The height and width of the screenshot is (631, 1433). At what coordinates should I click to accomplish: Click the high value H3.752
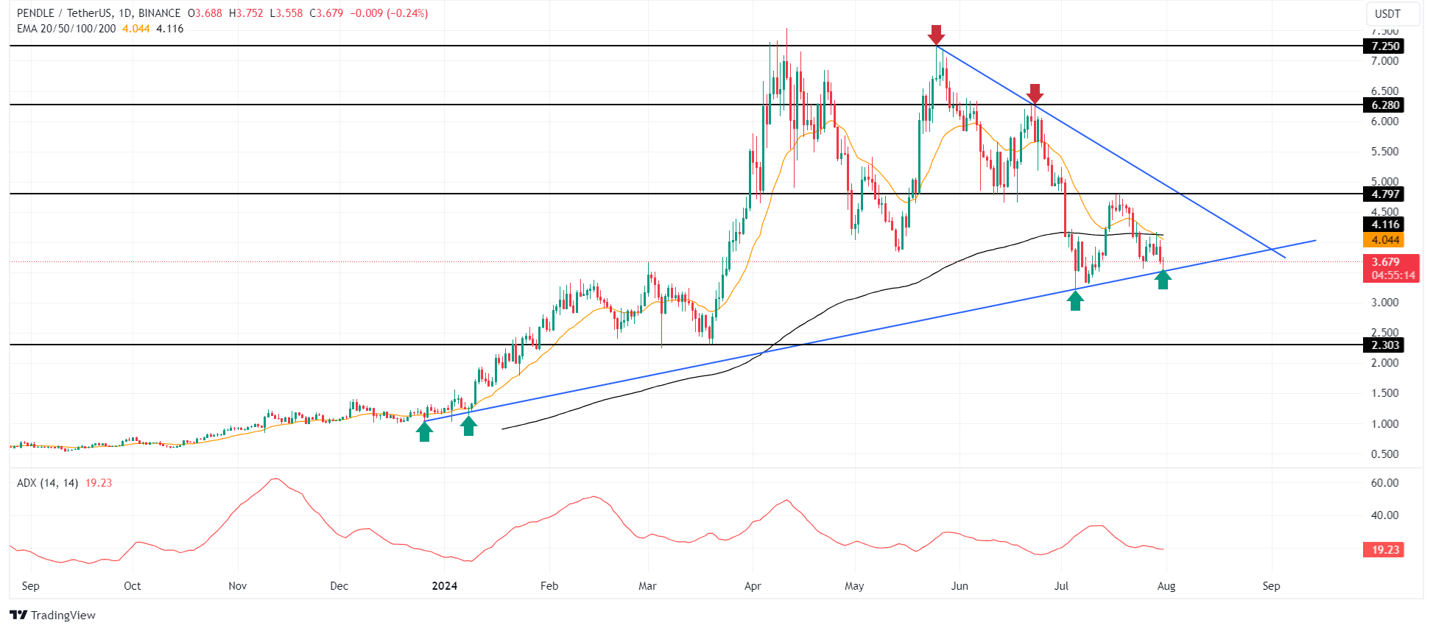tap(245, 13)
